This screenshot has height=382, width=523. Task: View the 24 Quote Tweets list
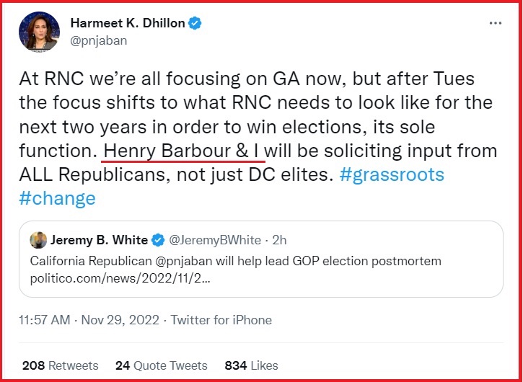(162, 365)
